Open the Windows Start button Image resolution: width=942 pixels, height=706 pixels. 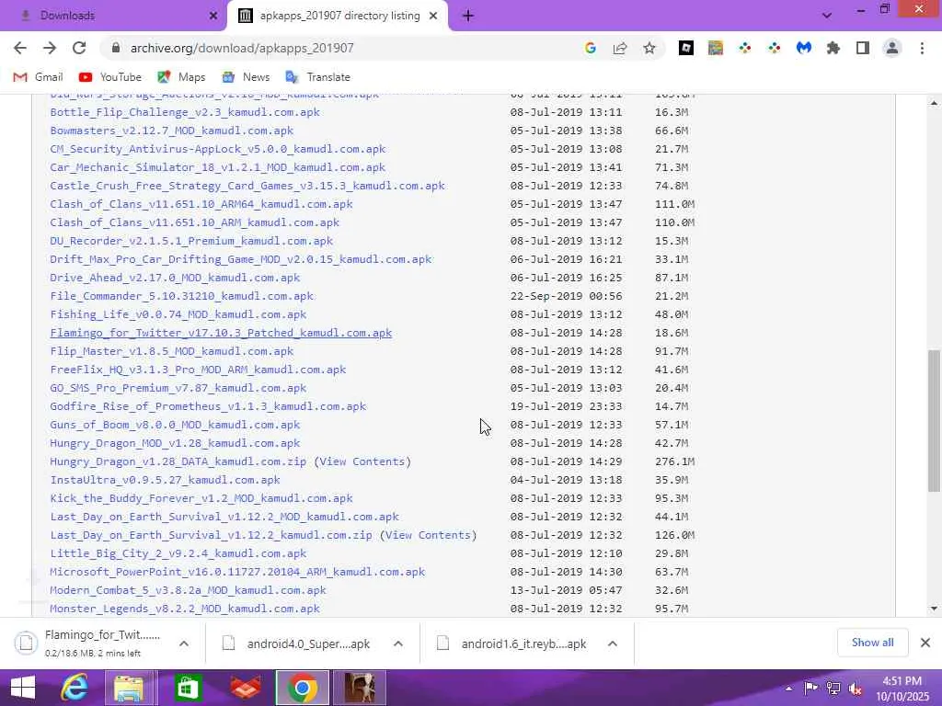(22, 688)
